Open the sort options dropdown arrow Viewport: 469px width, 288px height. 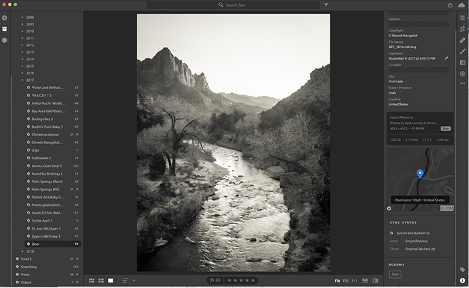click(x=134, y=281)
